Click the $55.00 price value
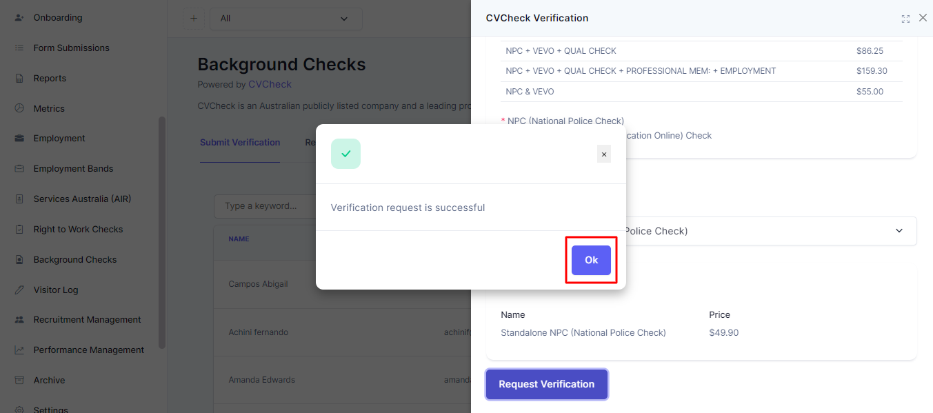 [870, 92]
